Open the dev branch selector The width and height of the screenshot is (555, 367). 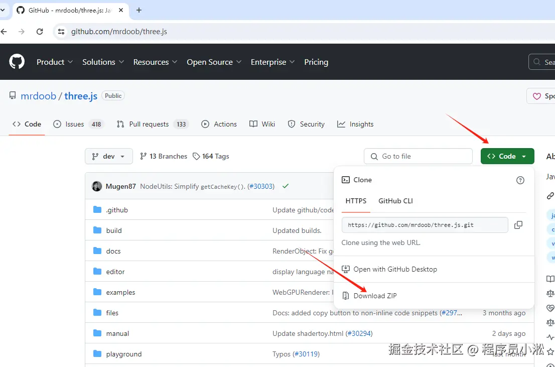(109, 156)
